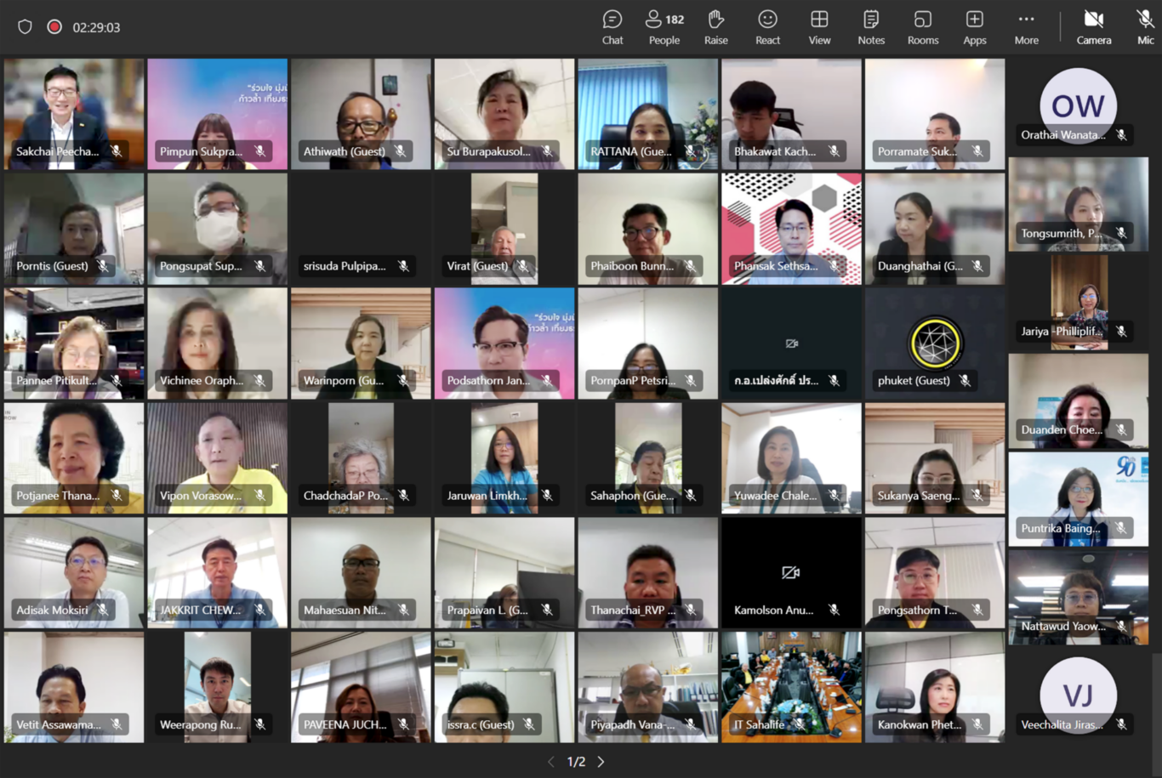Open the React emoji menu

coord(767,27)
